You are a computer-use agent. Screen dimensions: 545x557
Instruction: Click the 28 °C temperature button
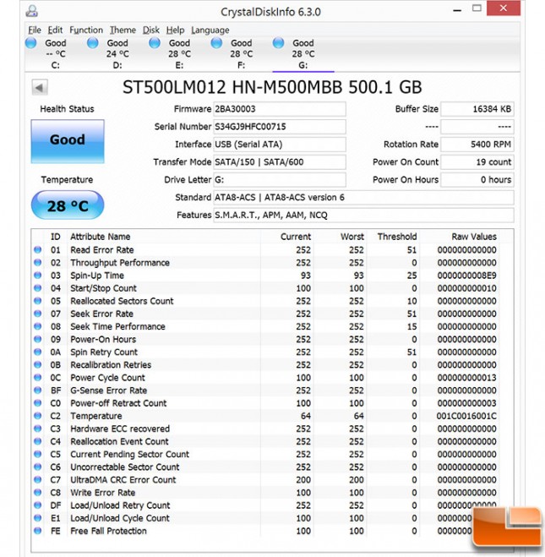pos(68,205)
